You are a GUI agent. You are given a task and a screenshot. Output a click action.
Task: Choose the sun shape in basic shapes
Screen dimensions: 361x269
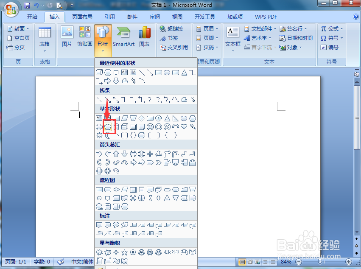(99, 135)
